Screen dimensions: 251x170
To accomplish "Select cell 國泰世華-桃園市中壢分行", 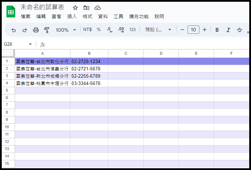I will (43, 83).
